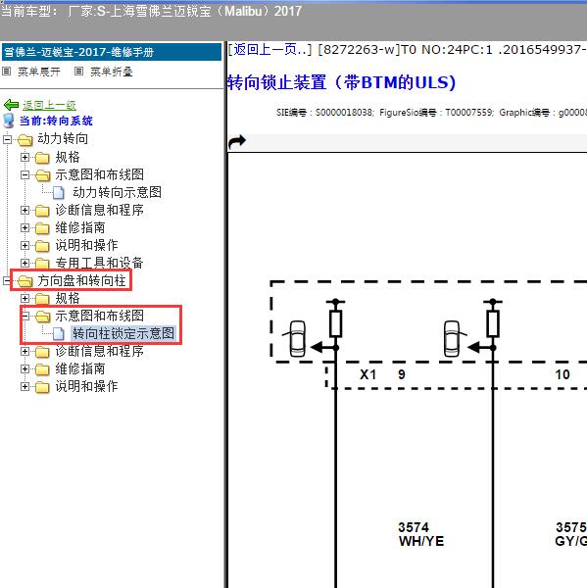Click the 动力转向示意图 page icon
Image resolution: width=587 pixels, height=588 pixels.
point(59,193)
